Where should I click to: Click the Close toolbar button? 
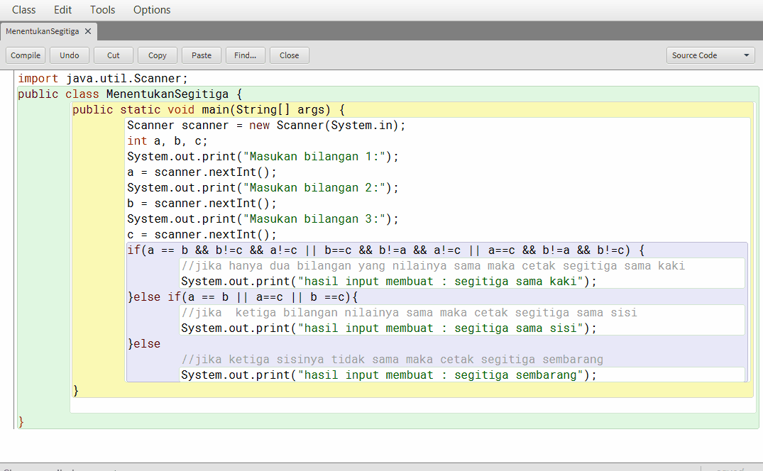[x=290, y=55]
